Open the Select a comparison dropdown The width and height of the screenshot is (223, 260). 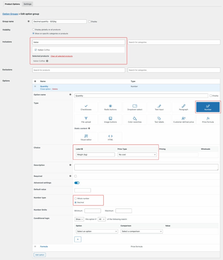pyautogui.click(x=141, y=231)
